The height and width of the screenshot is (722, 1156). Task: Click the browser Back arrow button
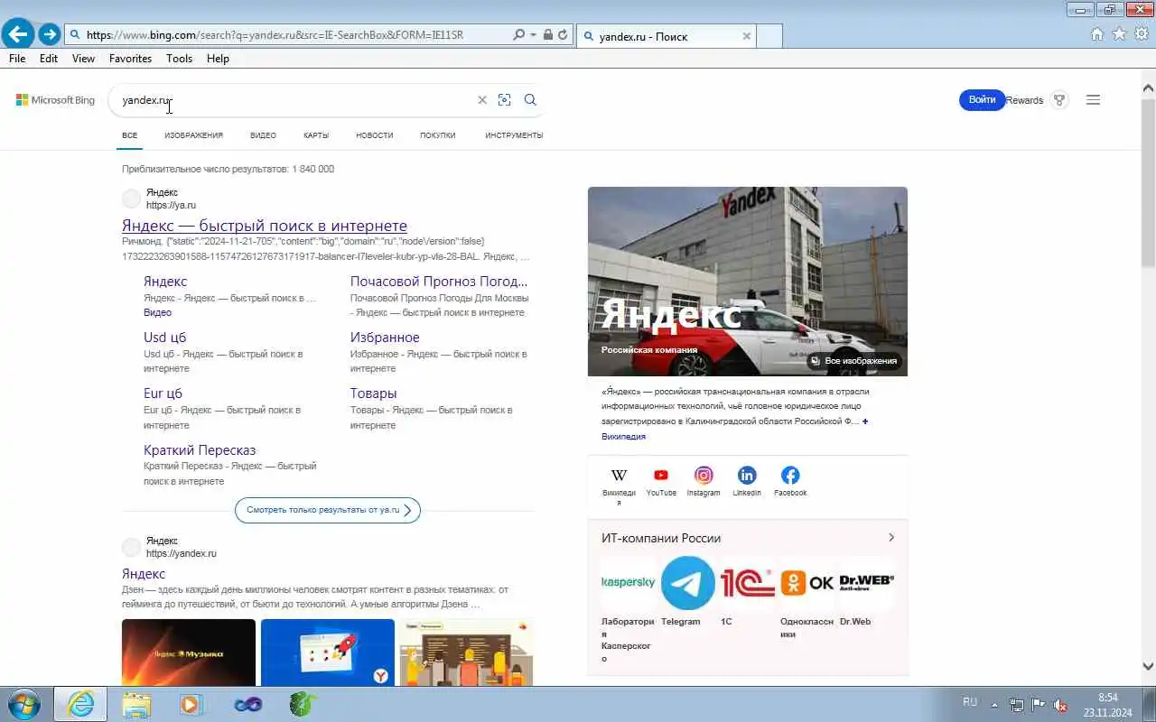17,35
